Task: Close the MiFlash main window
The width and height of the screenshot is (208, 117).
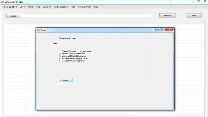Action: [x=205, y=1]
